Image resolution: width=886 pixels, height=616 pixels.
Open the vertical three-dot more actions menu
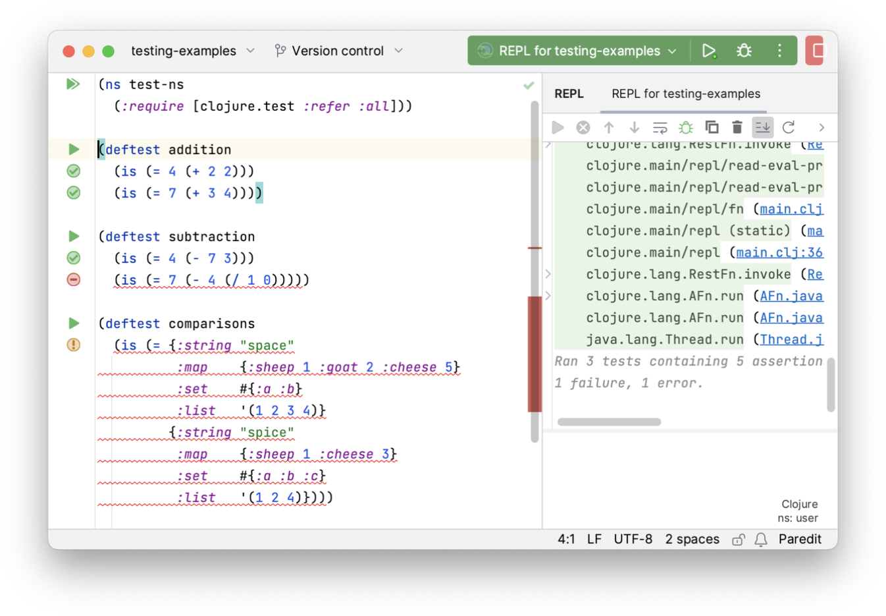coord(779,51)
